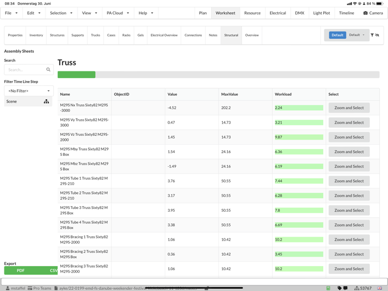This screenshot has width=388, height=291.
Task: Click the 9.87 workload bar
Action: pos(299,137)
